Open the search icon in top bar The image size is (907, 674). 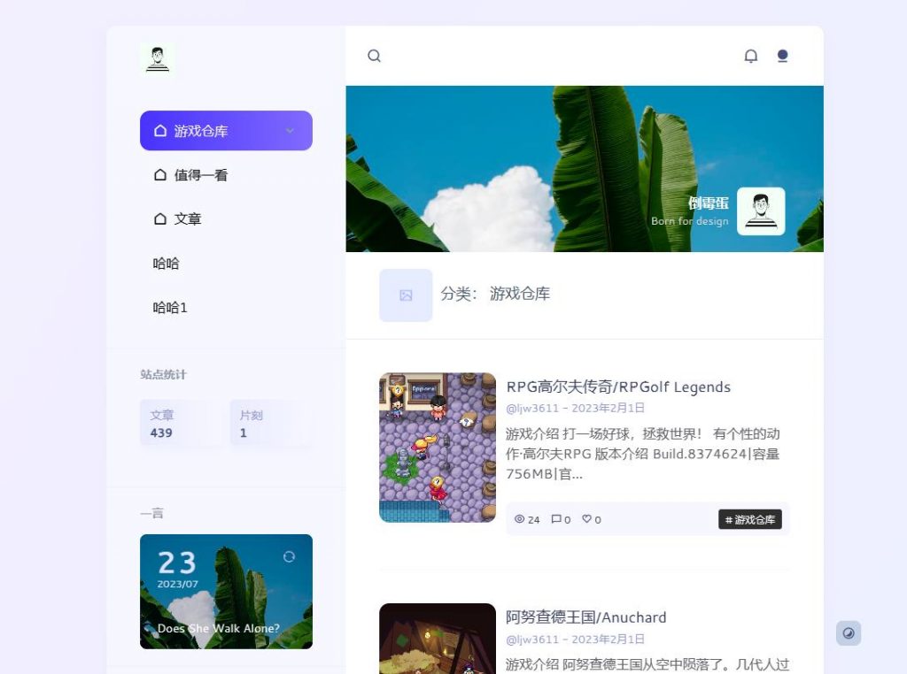click(x=375, y=56)
